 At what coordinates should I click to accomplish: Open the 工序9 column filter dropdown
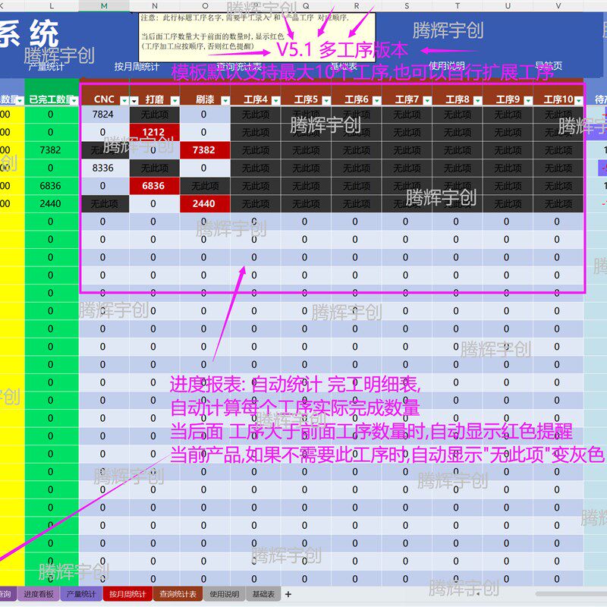(528, 101)
